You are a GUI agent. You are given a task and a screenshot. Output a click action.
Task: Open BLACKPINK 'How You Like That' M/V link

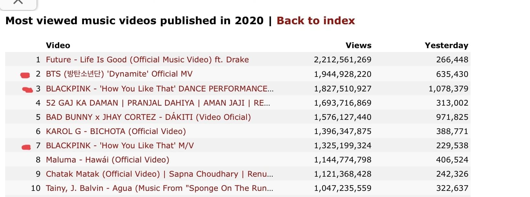(120, 146)
